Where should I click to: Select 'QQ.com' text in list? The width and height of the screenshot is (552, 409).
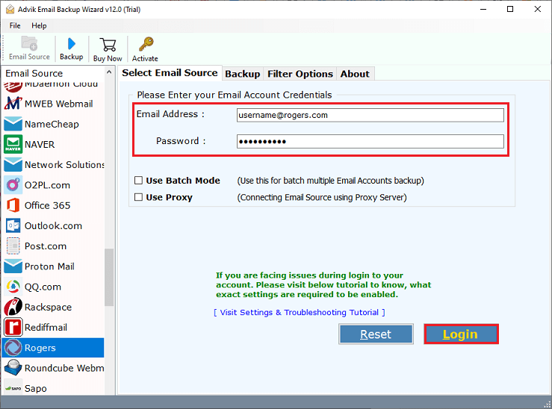43,287
